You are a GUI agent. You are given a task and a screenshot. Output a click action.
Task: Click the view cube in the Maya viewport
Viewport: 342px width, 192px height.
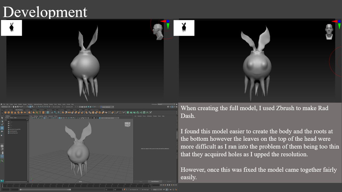tap(127, 124)
